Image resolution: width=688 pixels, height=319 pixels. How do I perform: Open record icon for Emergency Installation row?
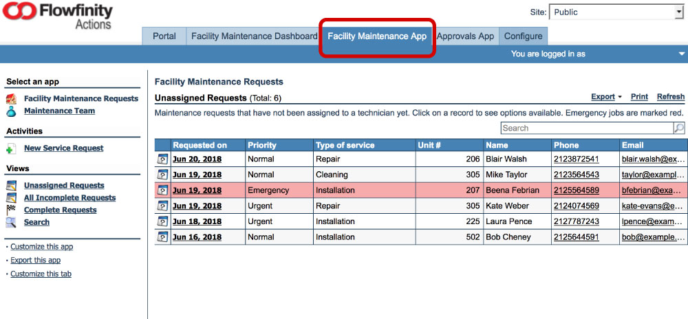coord(162,190)
